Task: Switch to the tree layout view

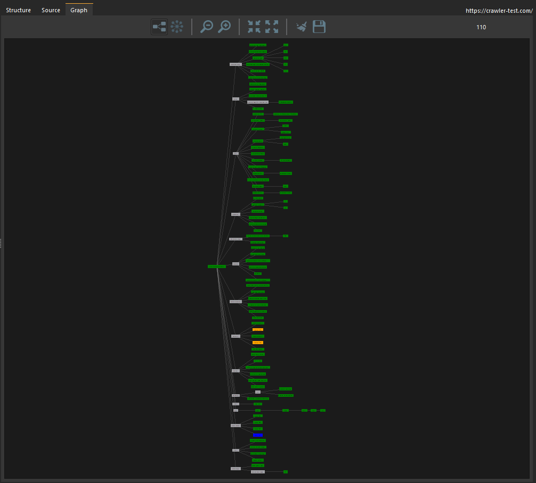Action: 159,27
